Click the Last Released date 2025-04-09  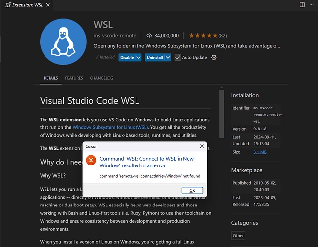coord(265,201)
